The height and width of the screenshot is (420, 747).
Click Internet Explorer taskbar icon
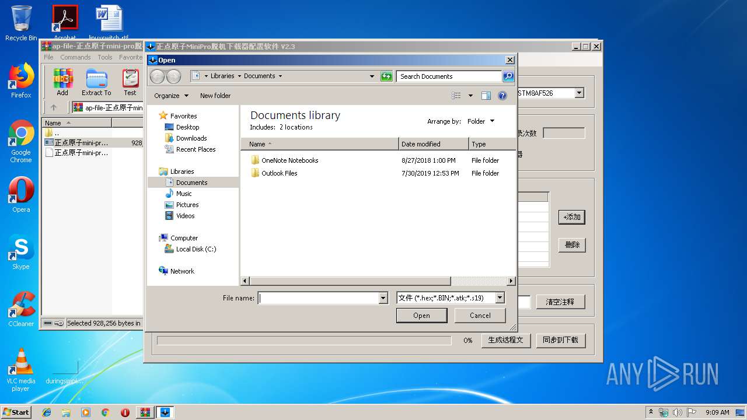point(47,412)
